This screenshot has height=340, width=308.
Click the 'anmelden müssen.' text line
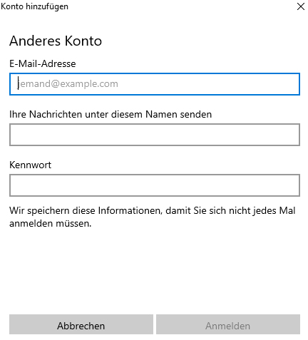[51, 224]
